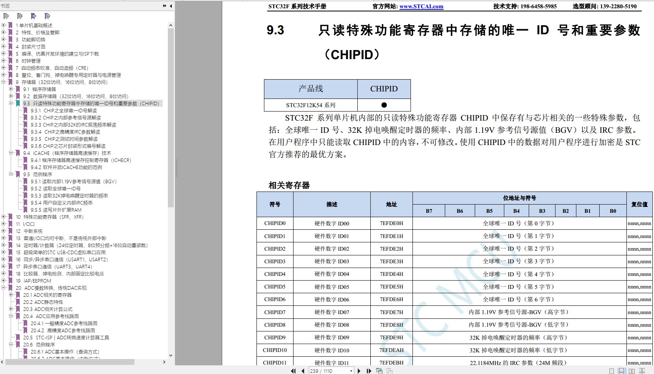
Task: Open bookmark 9.2 数据存储器
Action: pyautogui.click(x=76, y=97)
